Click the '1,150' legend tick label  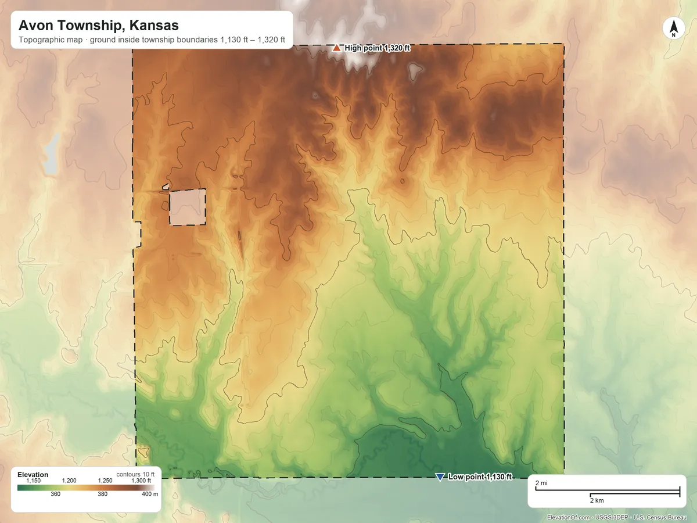(34, 481)
